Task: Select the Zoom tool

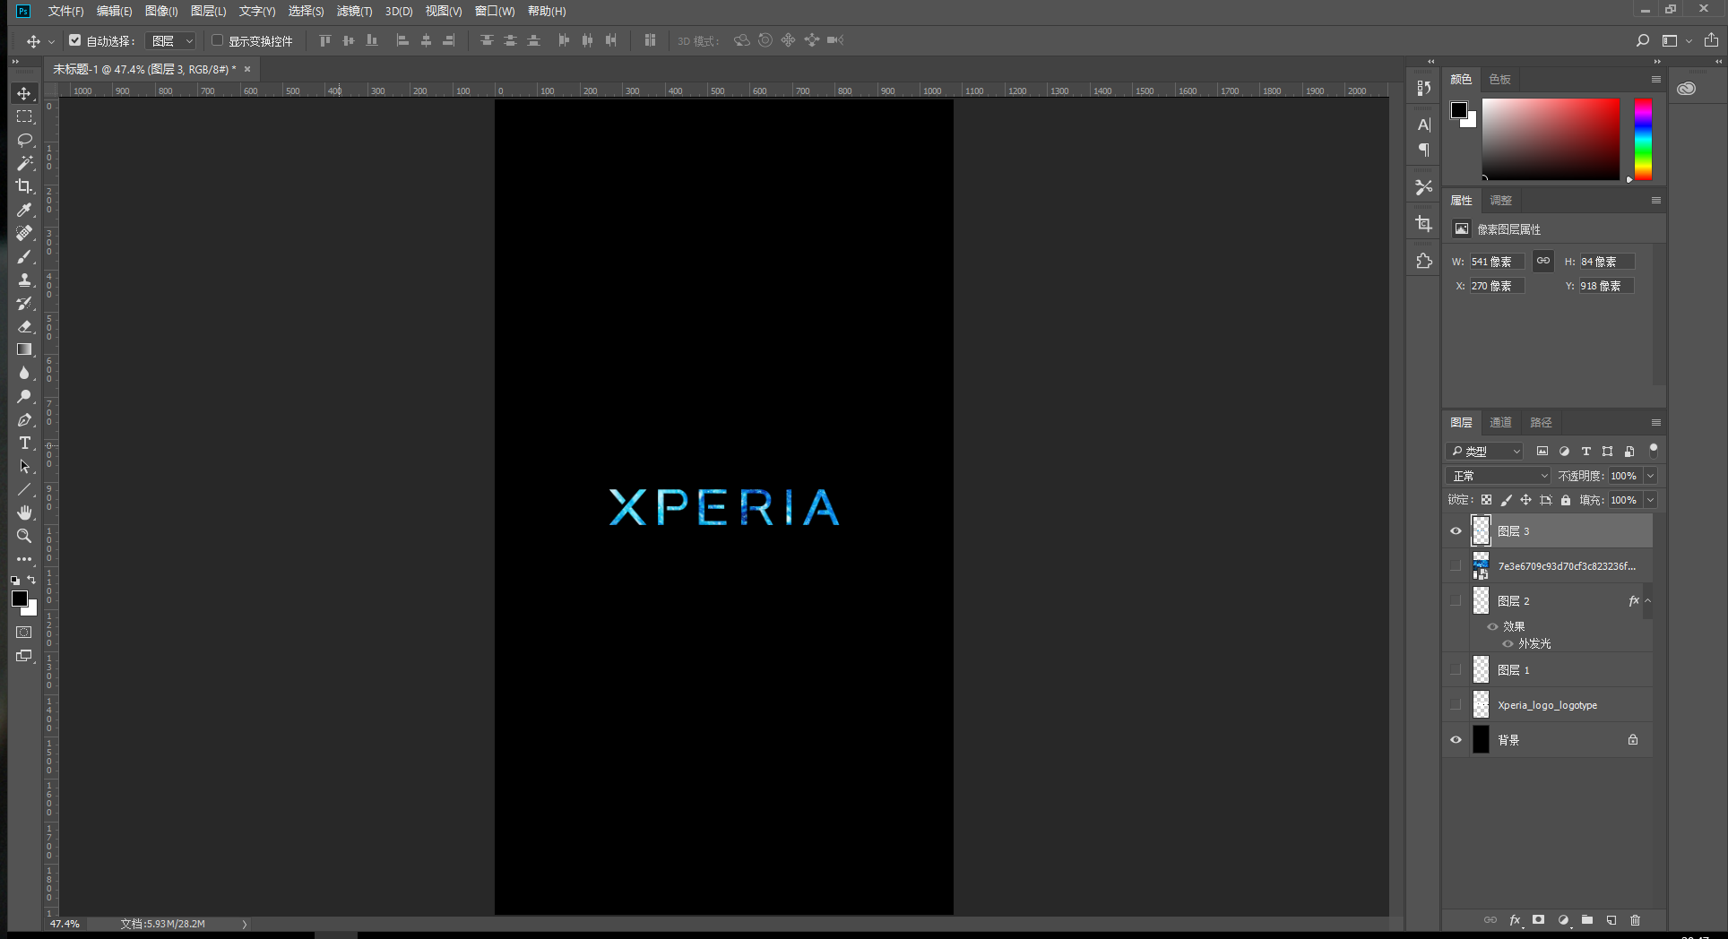Action: click(x=24, y=536)
